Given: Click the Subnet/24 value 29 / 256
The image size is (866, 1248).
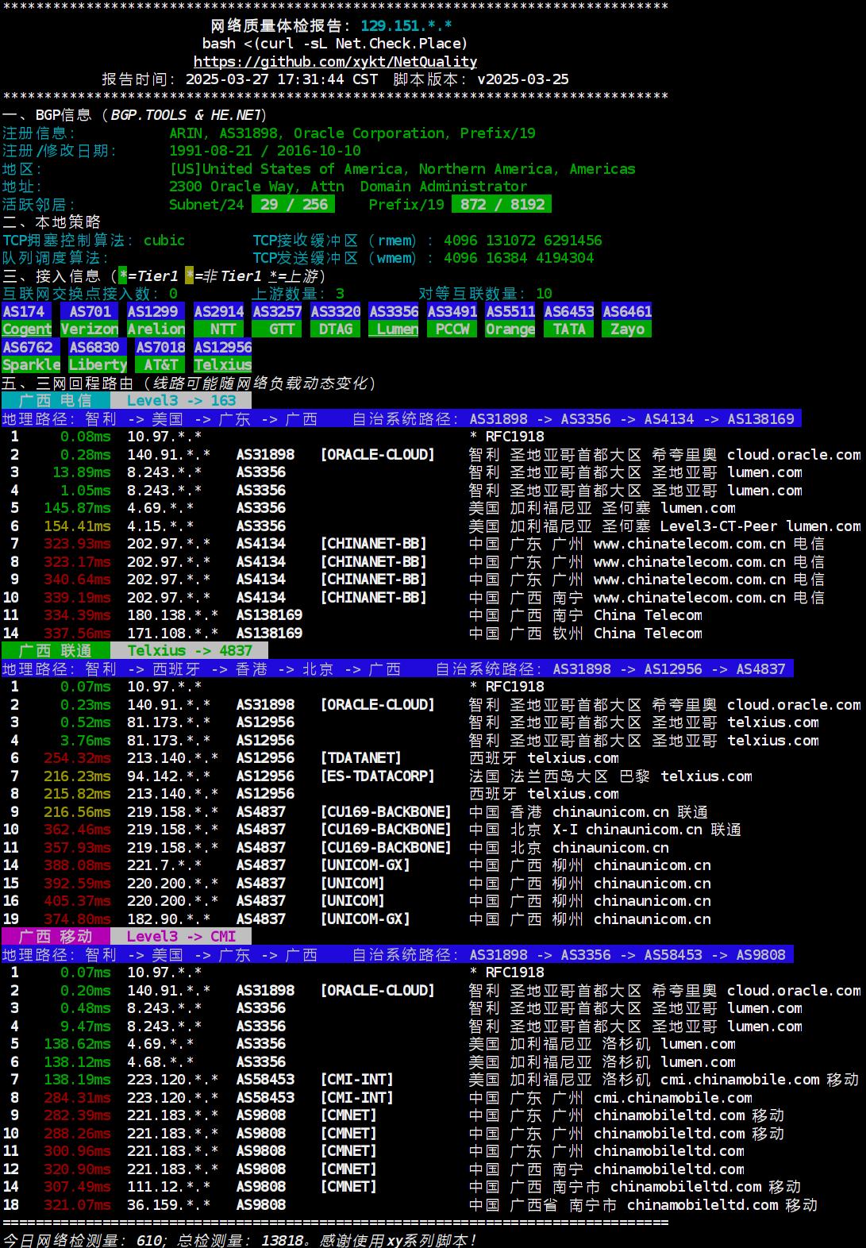Looking at the screenshot, I should [x=294, y=205].
